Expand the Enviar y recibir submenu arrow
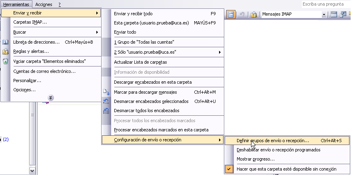The height and width of the screenshot is (175, 351). pyautogui.click(x=97, y=13)
